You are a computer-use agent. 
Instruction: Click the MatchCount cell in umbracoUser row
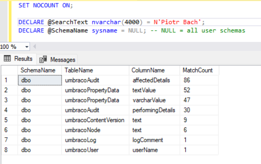[199, 150]
